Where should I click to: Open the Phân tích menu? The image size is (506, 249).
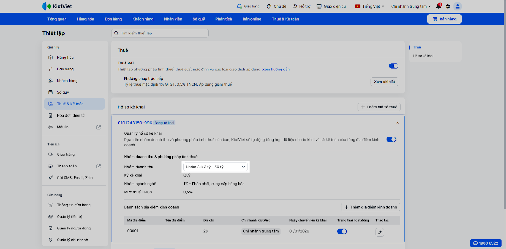tap(224, 19)
